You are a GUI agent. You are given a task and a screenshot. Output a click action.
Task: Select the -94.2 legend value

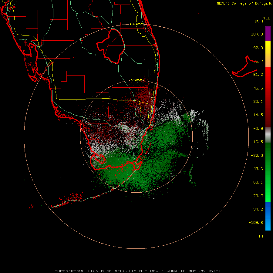tap(257, 209)
